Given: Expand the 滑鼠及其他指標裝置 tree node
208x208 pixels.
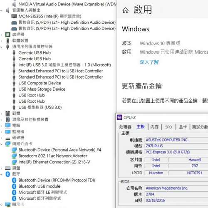Looking at the screenshot, I should click(1, 120).
